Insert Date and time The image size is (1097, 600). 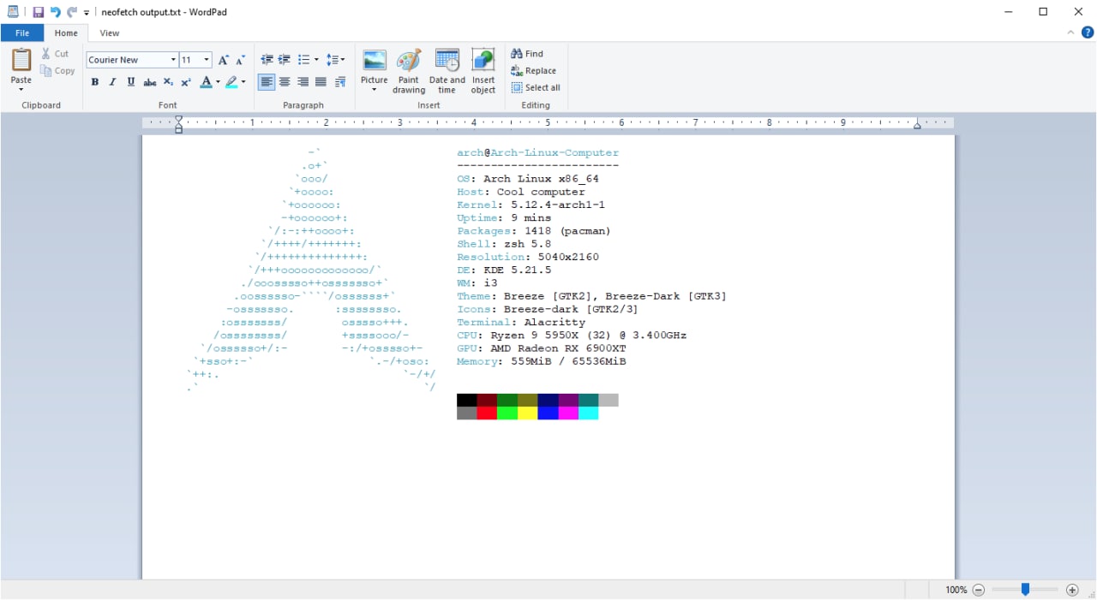(x=447, y=71)
